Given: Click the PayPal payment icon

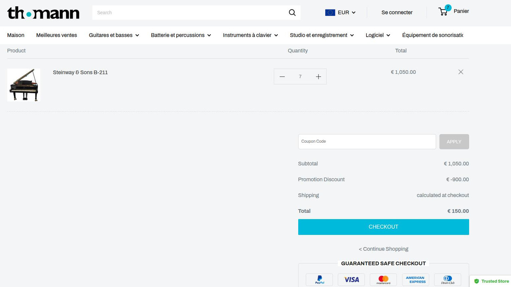Looking at the screenshot, I should (319, 279).
